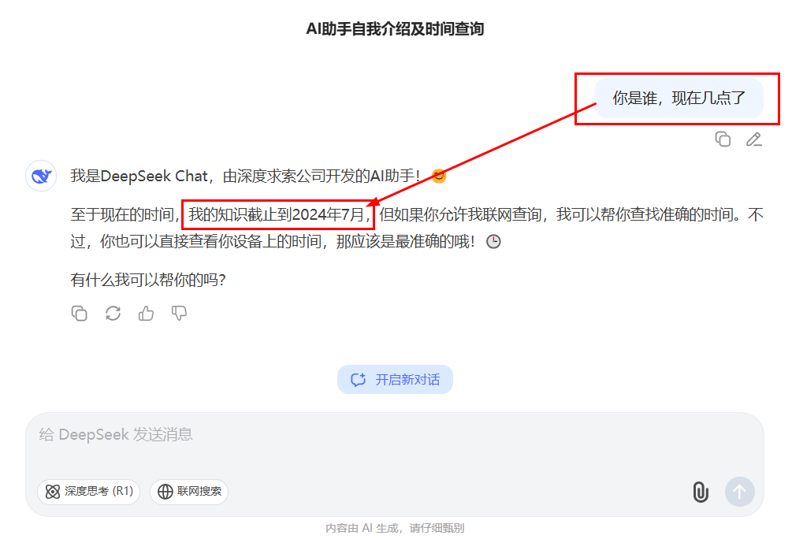Start a new chat via 开启新对话
The image size is (792, 539).
395,379
